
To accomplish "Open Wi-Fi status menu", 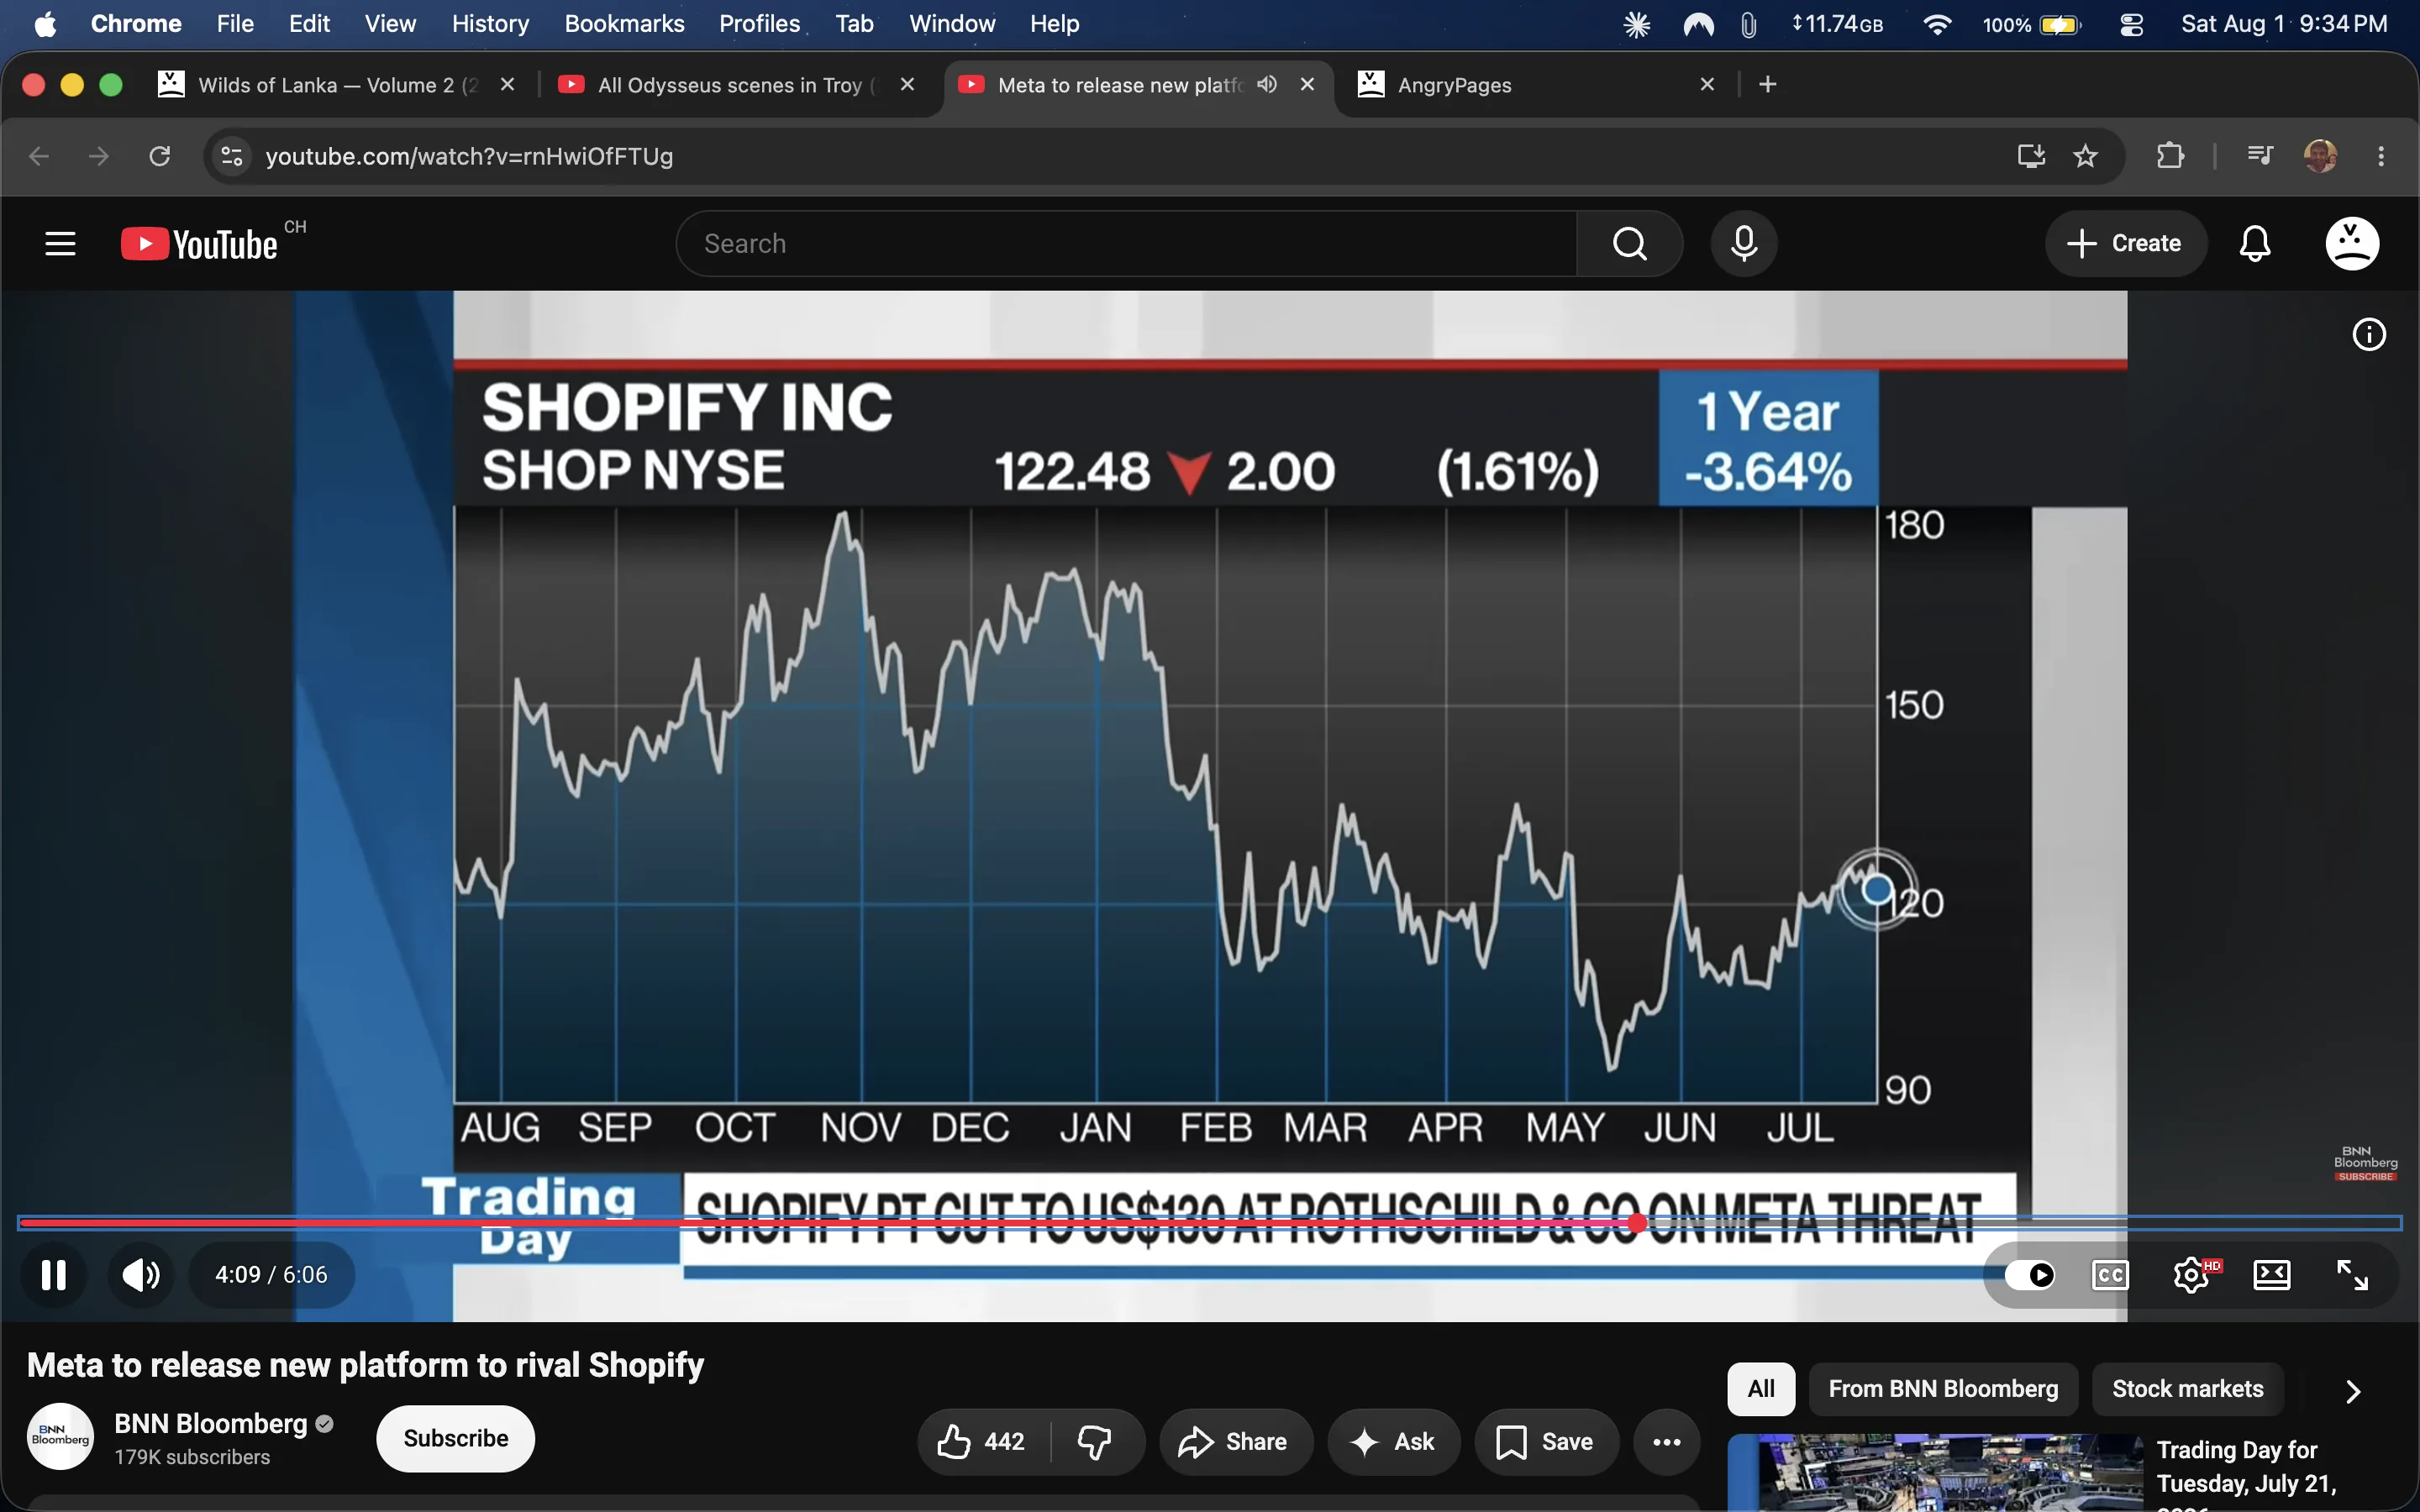I will coord(1937,24).
